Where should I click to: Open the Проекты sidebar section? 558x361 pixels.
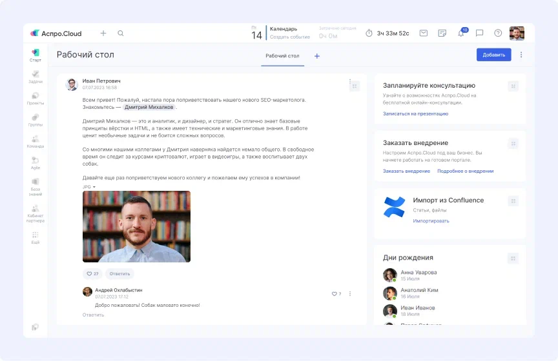pyautogui.click(x=36, y=99)
